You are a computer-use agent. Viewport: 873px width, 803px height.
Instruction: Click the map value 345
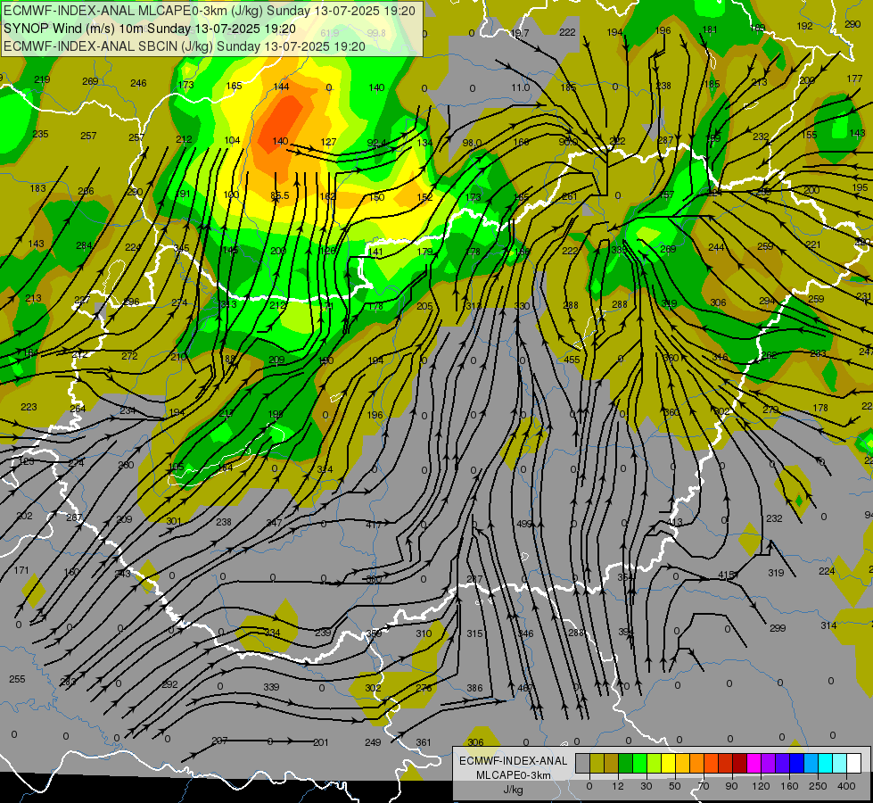(182, 249)
